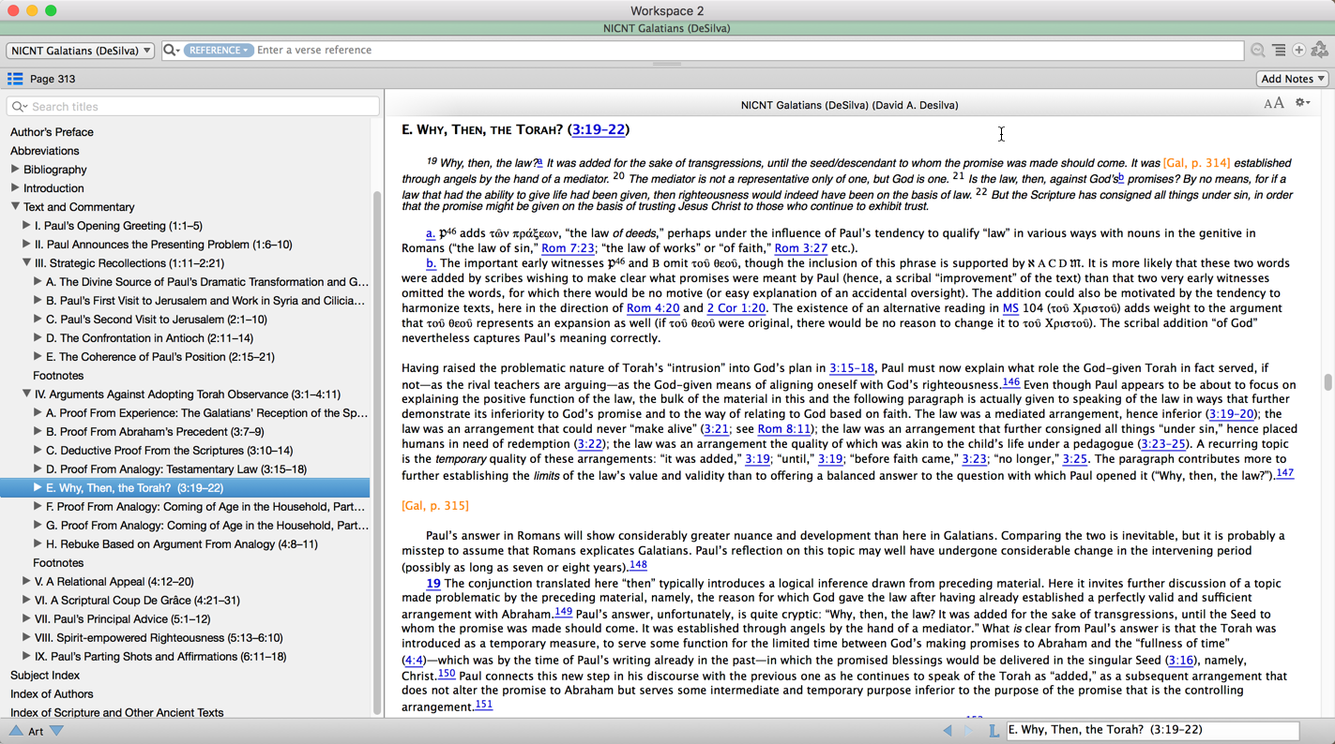Click the bold verse 19 link
The height and width of the screenshot is (744, 1335).
[433, 584]
